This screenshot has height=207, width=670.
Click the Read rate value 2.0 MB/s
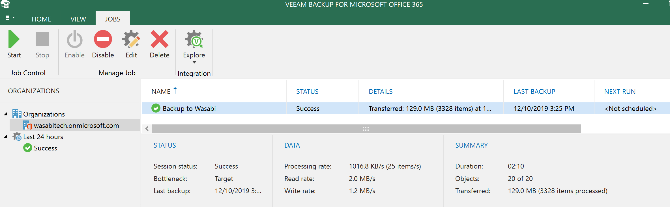(362, 178)
